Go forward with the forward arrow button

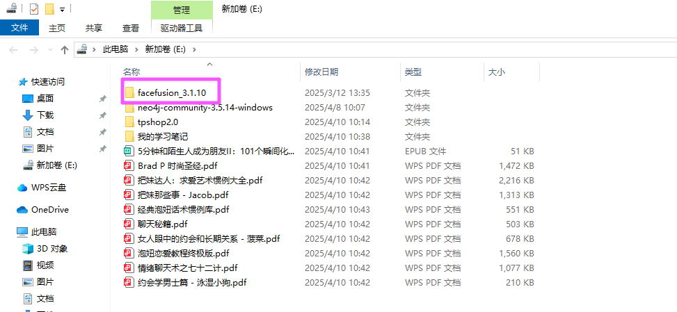(33, 50)
